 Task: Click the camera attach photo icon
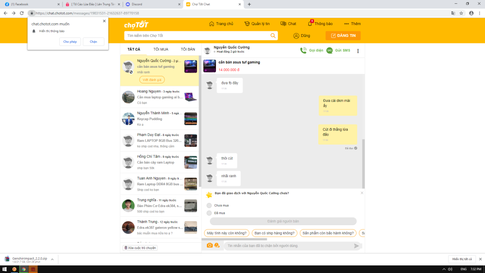(x=209, y=246)
